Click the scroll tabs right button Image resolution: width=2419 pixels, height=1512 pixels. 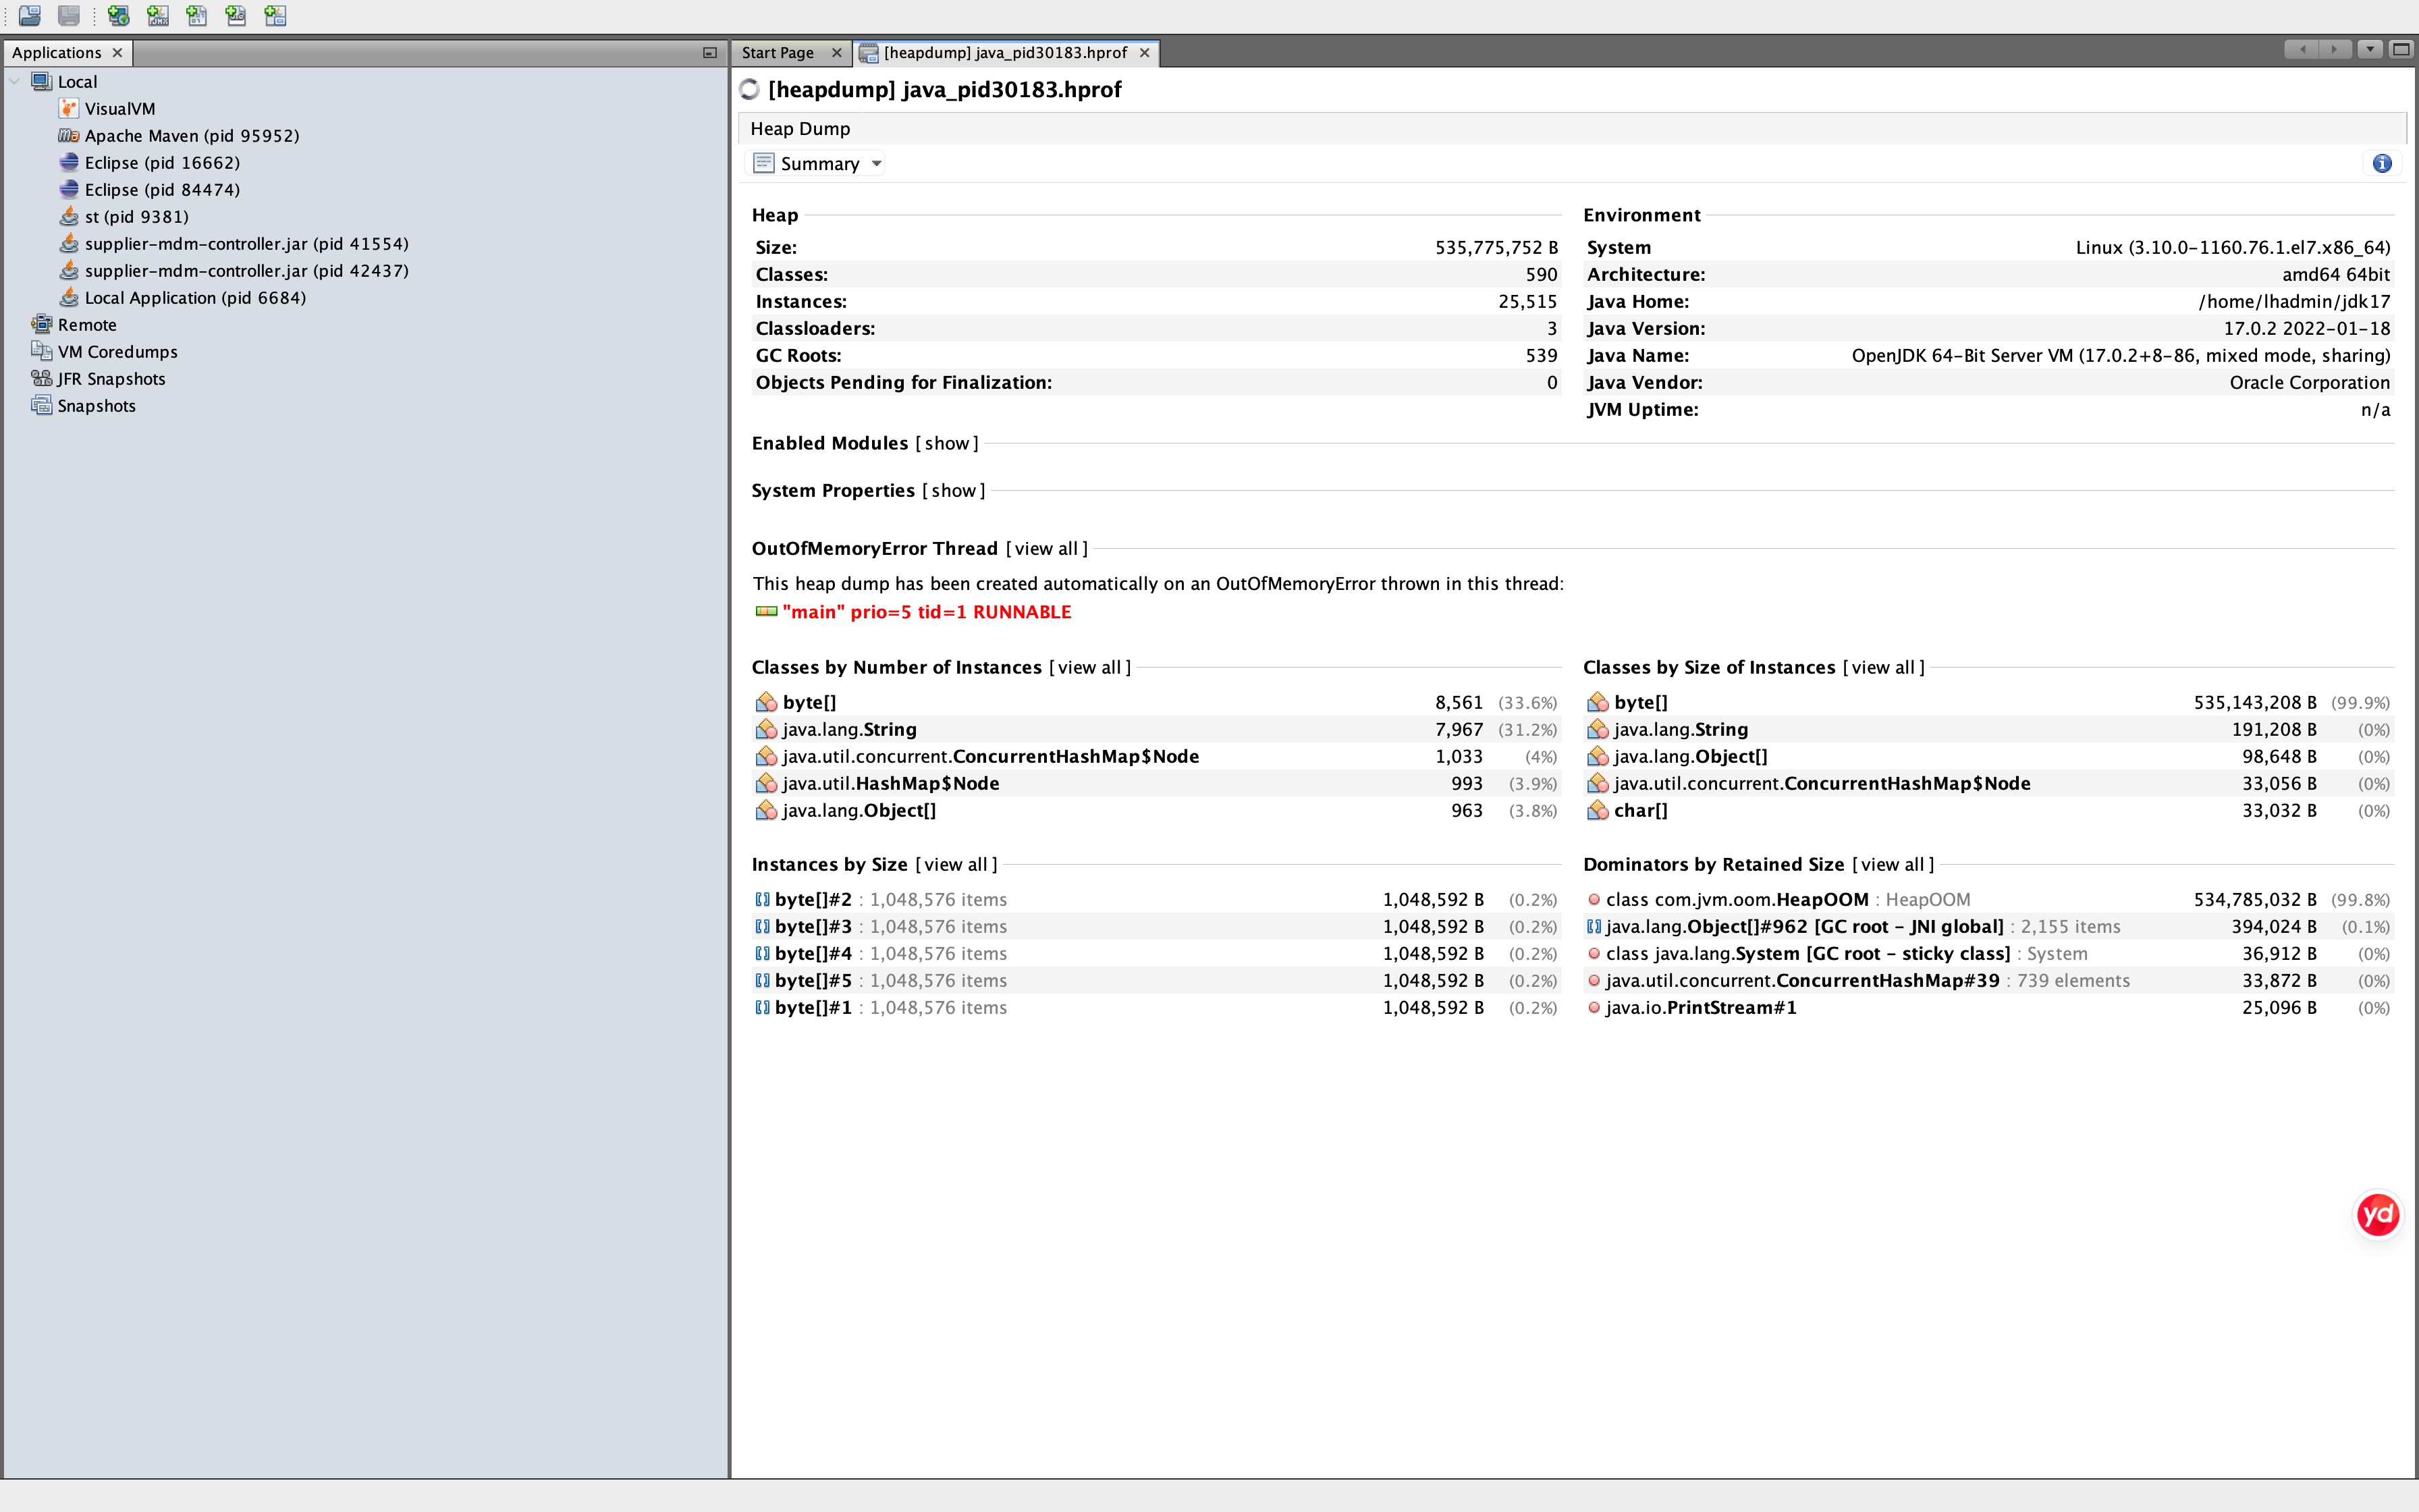tap(2335, 49)
